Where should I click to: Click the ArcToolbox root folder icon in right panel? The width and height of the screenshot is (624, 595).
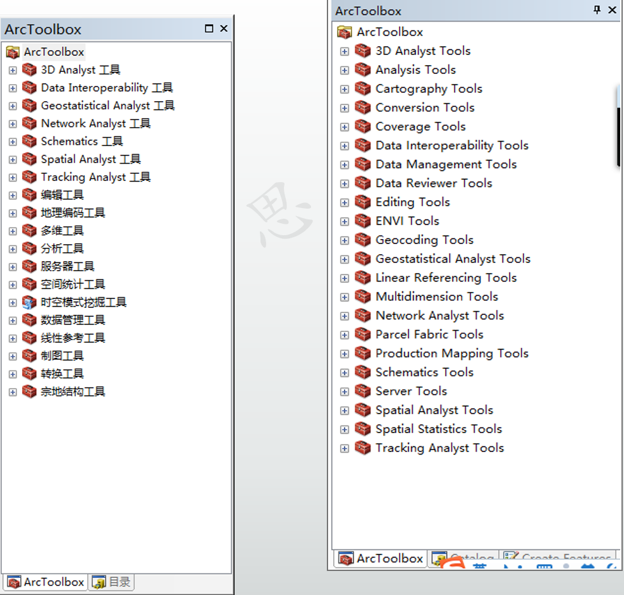tap(345, 32)
